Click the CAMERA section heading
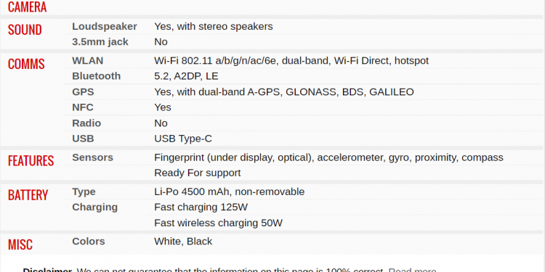 click(27, 7)
